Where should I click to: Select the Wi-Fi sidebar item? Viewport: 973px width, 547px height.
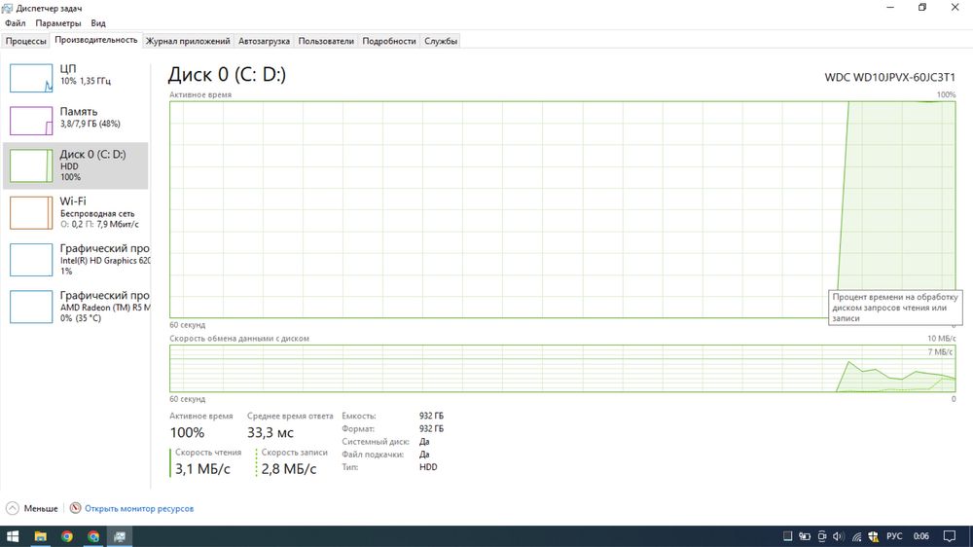click(76, 212)
